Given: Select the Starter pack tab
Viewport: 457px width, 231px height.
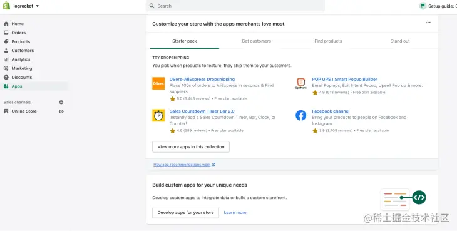Looking at the screenshot, I should coord(185,41).
